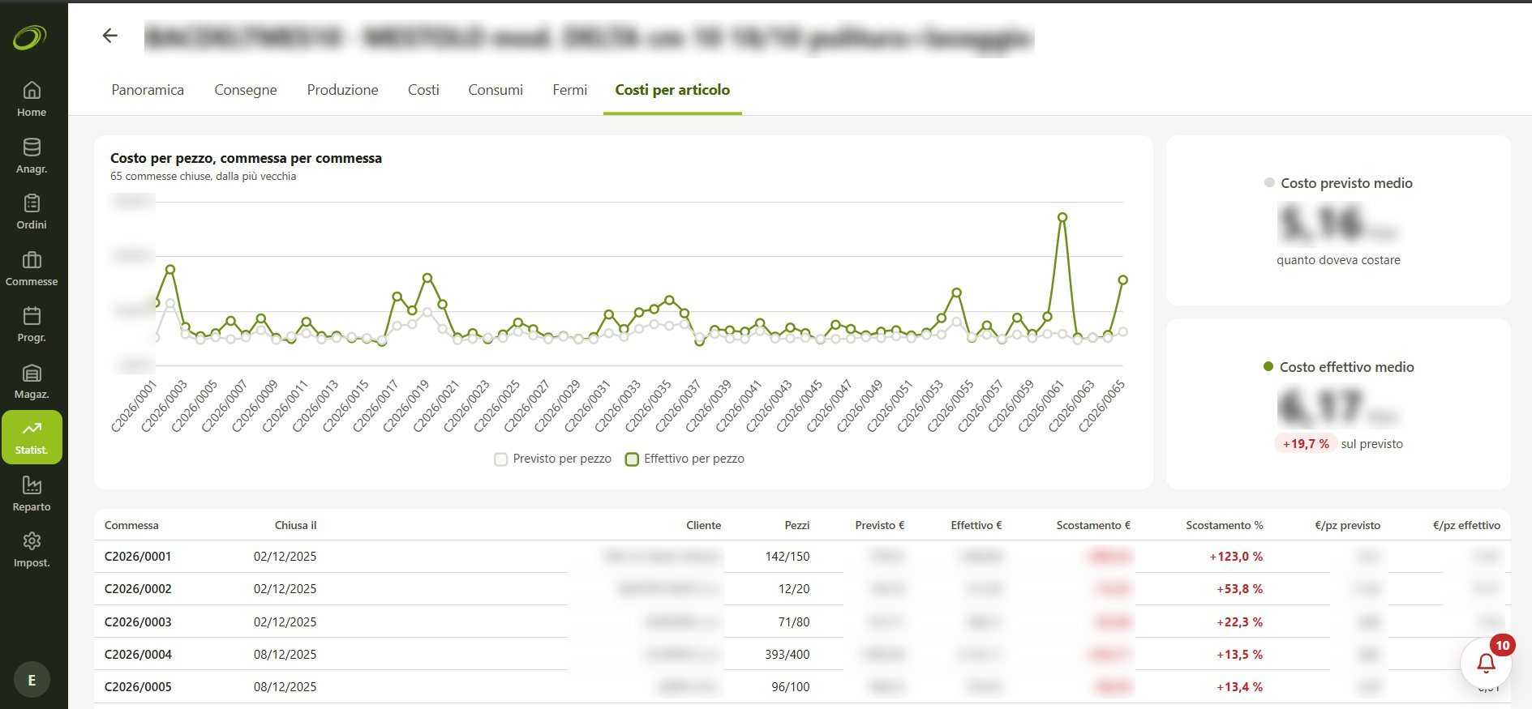
Task: Switch to the Produzione tab
Action: point(342,90)
